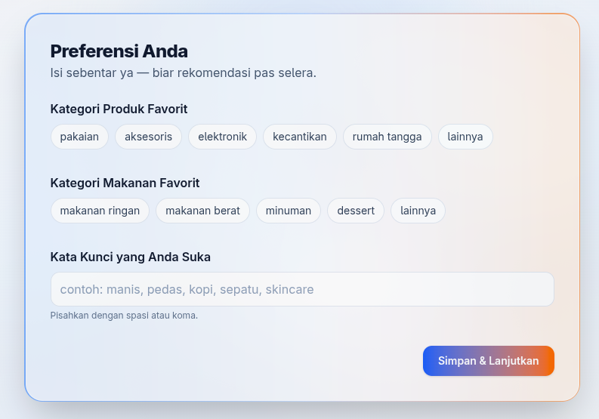This screenshot has width=599, height=419.
Task: Click the Preferensi Anda heading
Action: (119, 51)
